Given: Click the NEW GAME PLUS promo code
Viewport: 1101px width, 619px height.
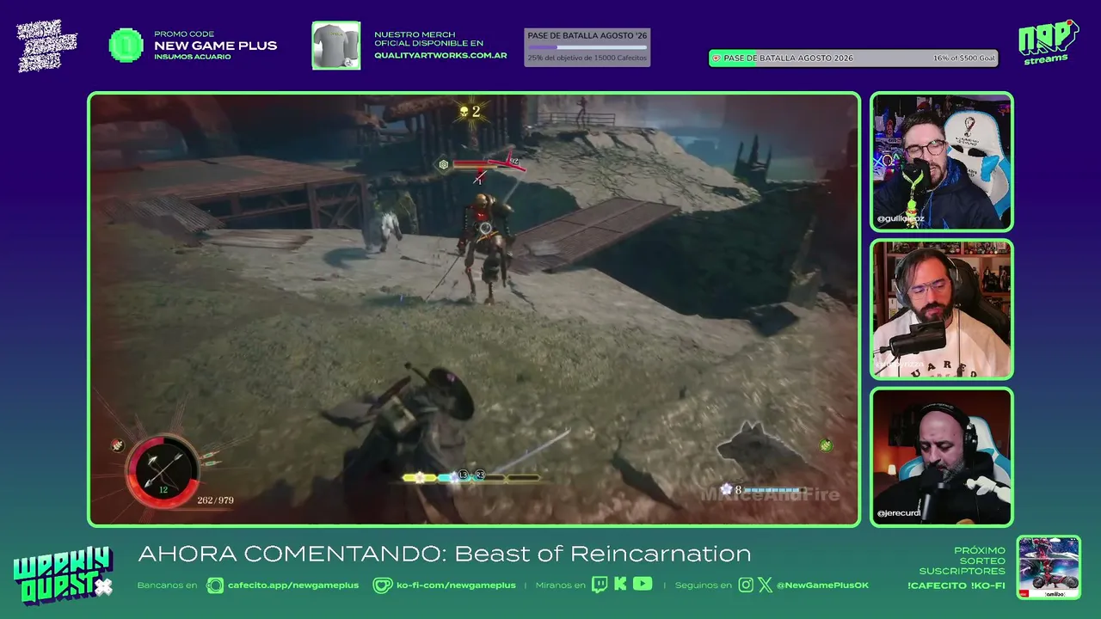Looking at the screenshot, I should pyautogui.click(x=216, y=46).
